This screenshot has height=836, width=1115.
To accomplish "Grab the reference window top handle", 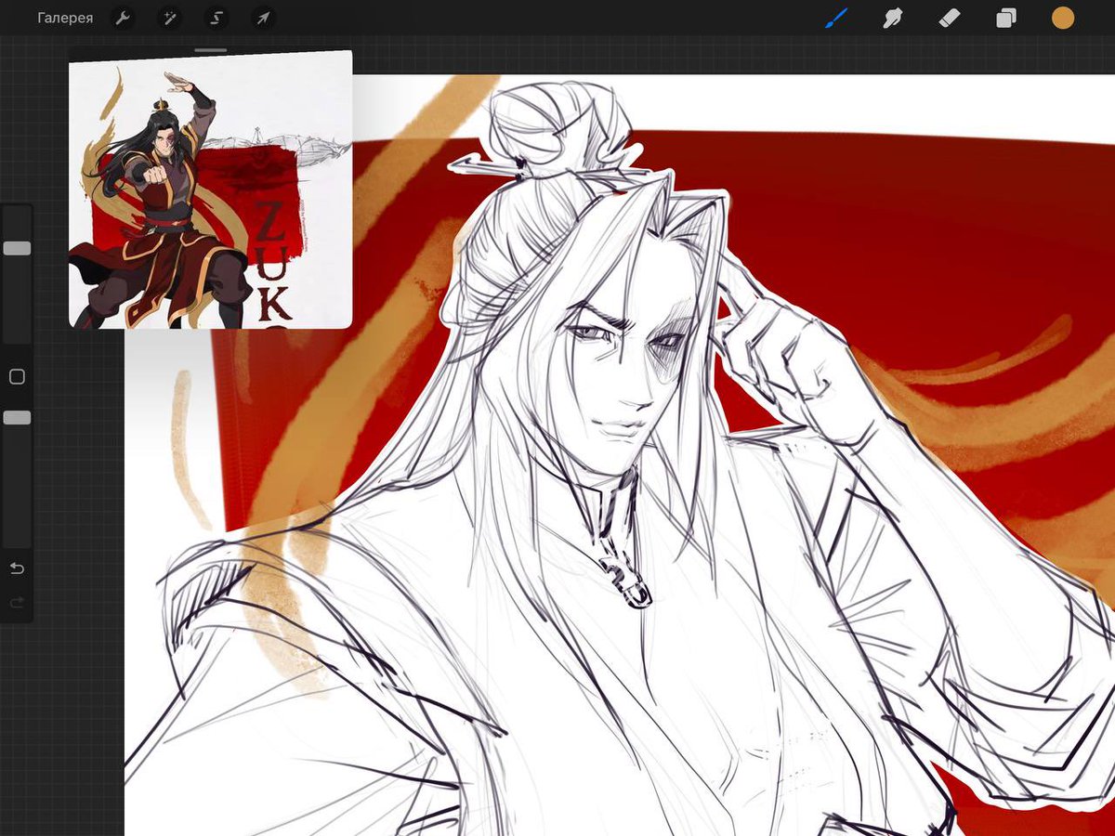I will [x=211, y=50].
